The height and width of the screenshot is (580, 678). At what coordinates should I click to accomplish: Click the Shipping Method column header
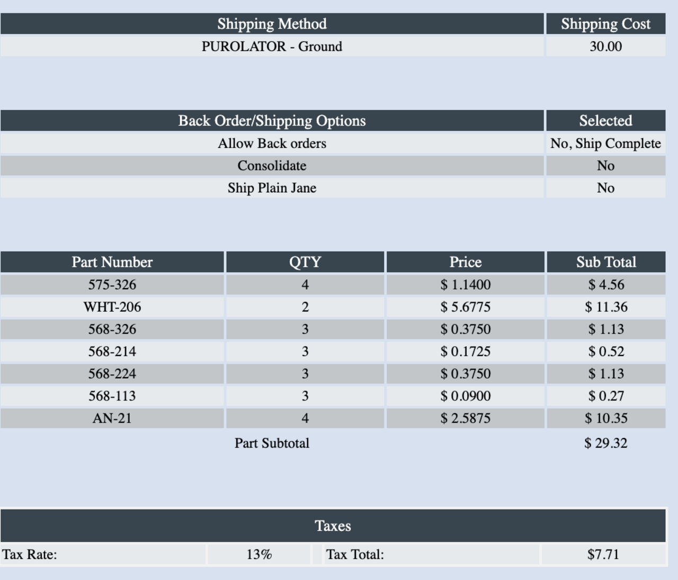[x=272, y=24]
